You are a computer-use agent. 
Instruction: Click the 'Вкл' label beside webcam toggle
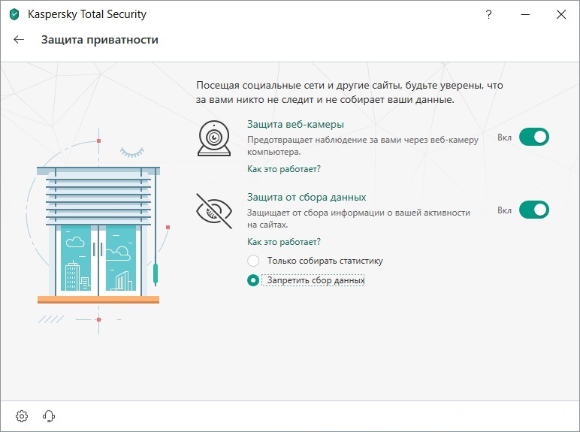pos(504,138)
